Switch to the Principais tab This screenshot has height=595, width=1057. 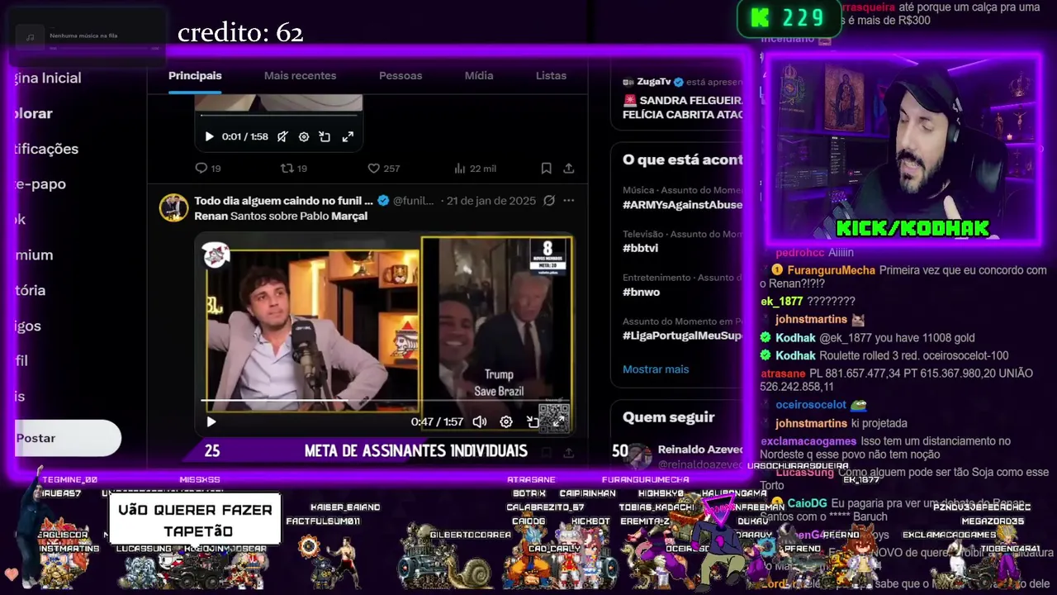(x=195, y=75)
